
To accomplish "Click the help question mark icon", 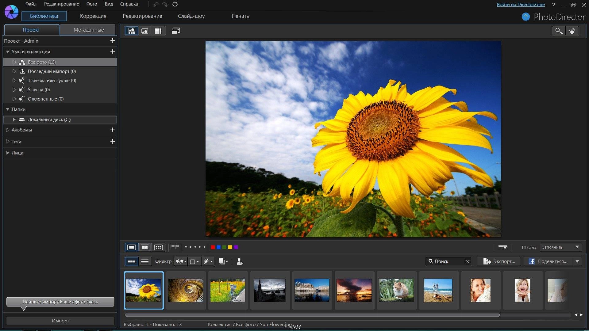I will (553, 5).
